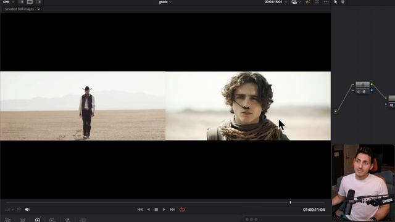Screen dimensions: 395x222
Task: Toggle the layer overlay icon beside the speaker
Action: tap(19, 210)
